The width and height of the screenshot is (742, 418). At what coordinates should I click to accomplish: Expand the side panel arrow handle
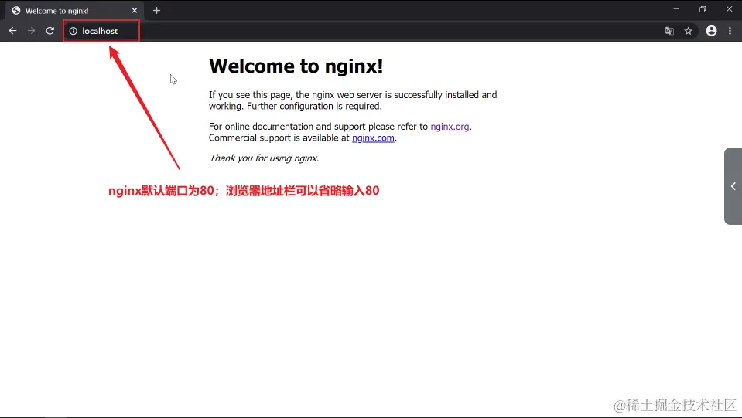pos(733,186)
